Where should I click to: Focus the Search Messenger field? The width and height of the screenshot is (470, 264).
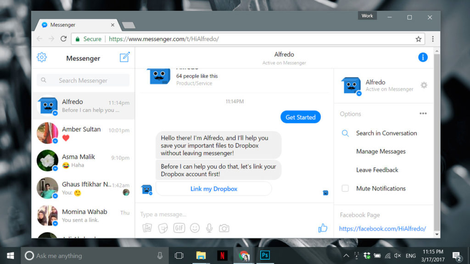tap(83, 80)
